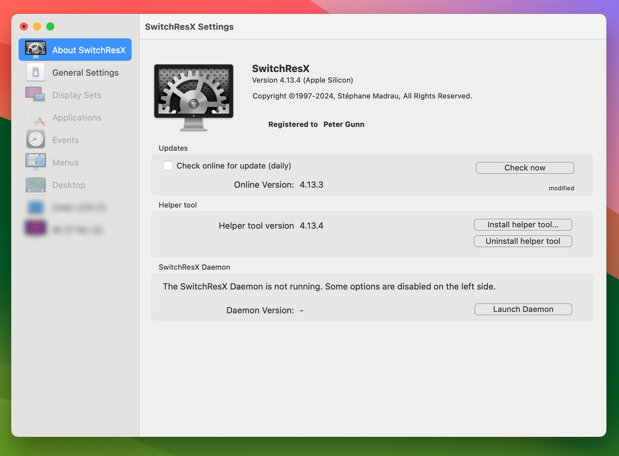Select Menus in sidebar
The height and width of the screenshot is (456, 619).
click(75, 162)
